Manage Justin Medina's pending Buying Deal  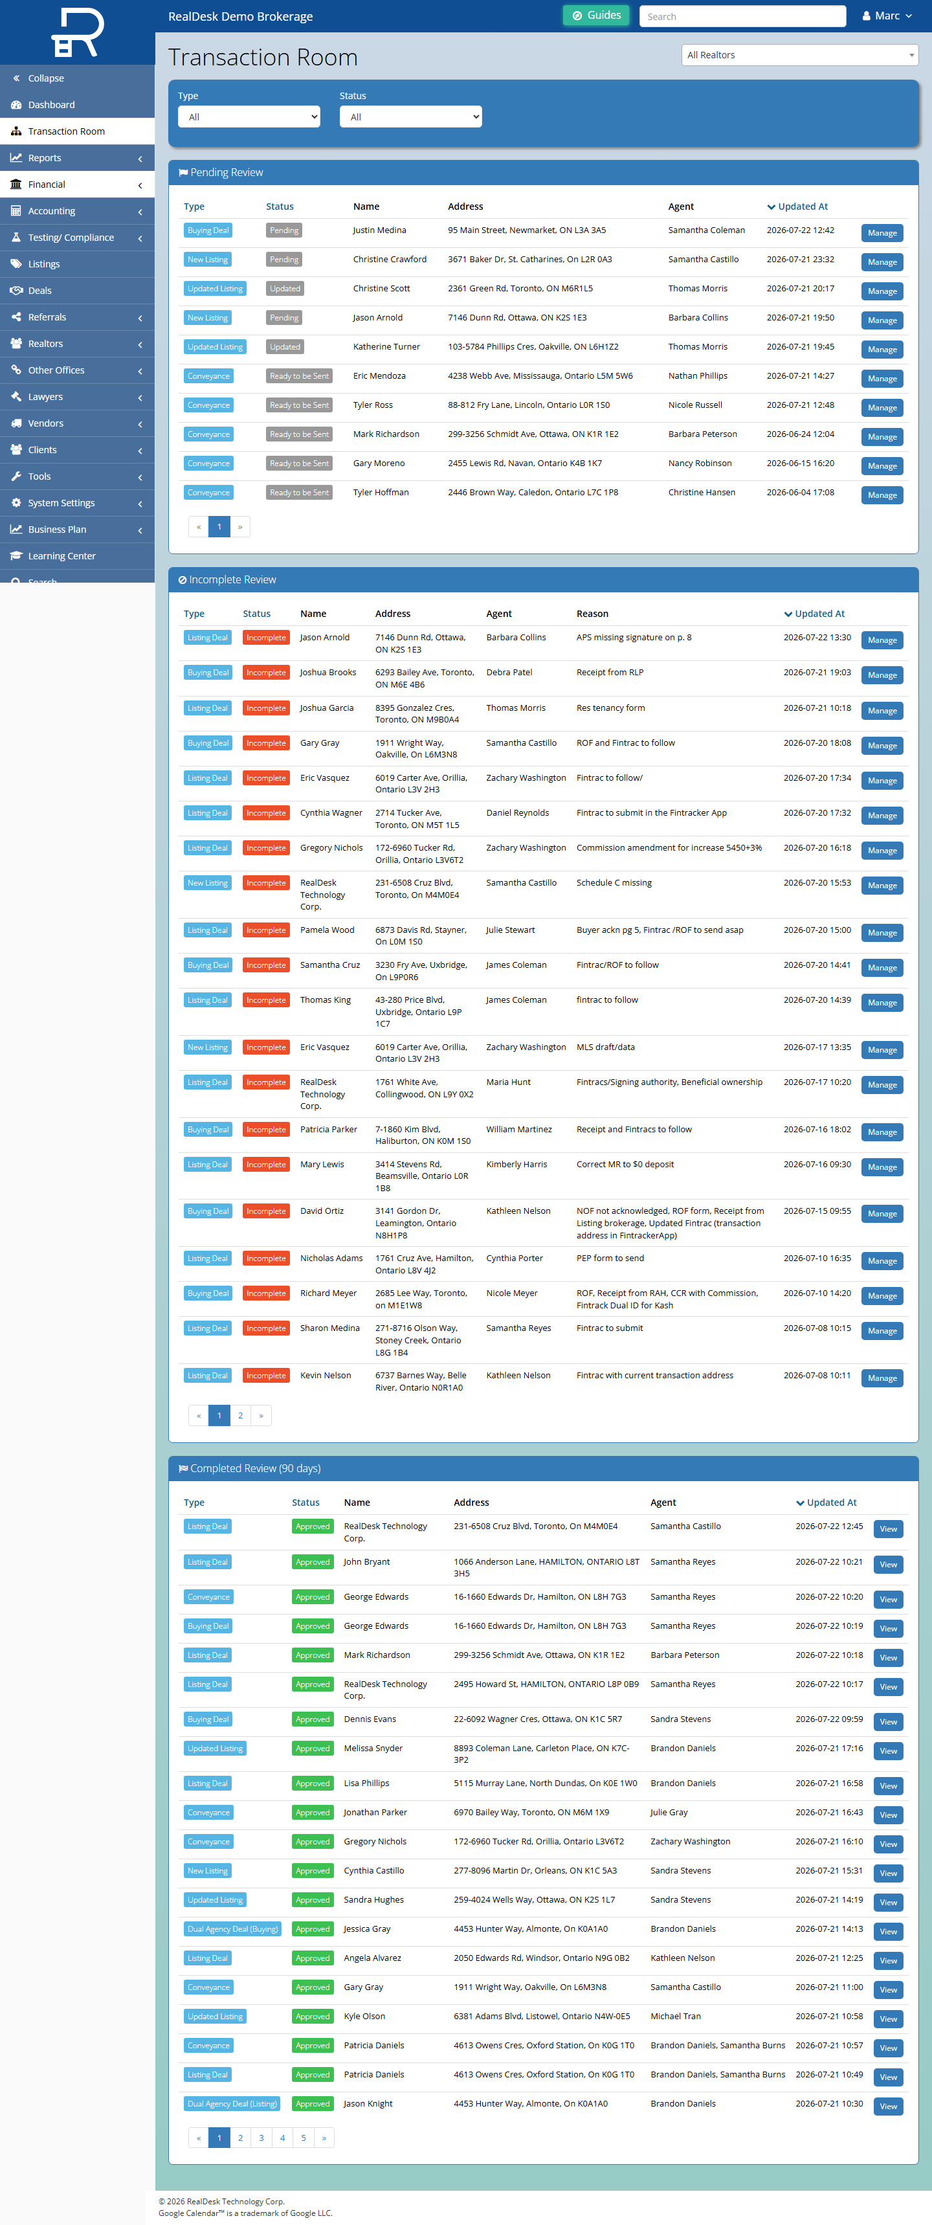882,233
